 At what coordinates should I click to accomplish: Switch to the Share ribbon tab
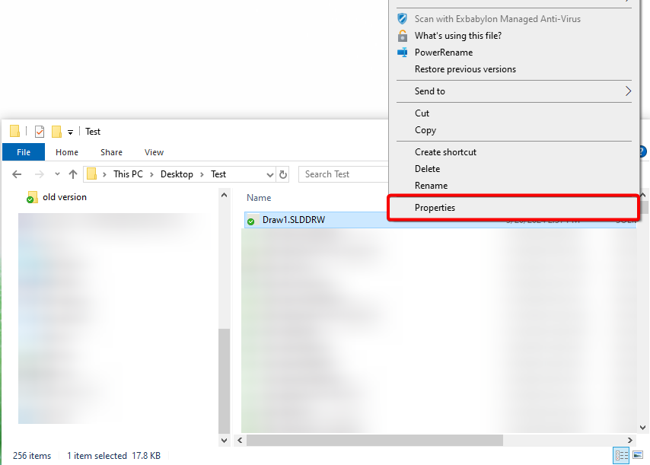(x=111, y=152)
